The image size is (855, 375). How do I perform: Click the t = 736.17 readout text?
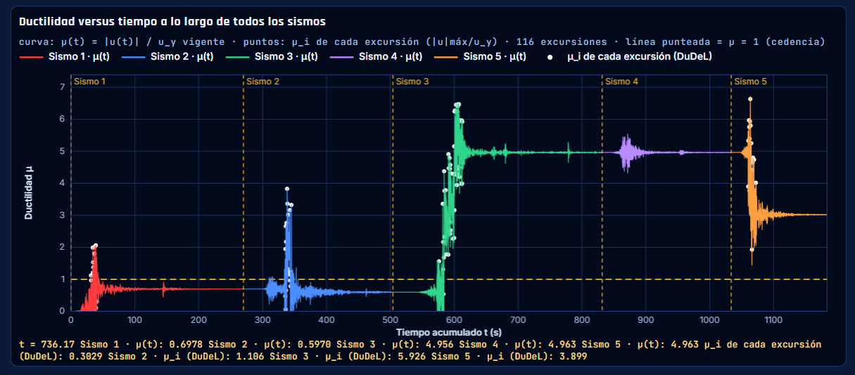click(x=47, y=345)
